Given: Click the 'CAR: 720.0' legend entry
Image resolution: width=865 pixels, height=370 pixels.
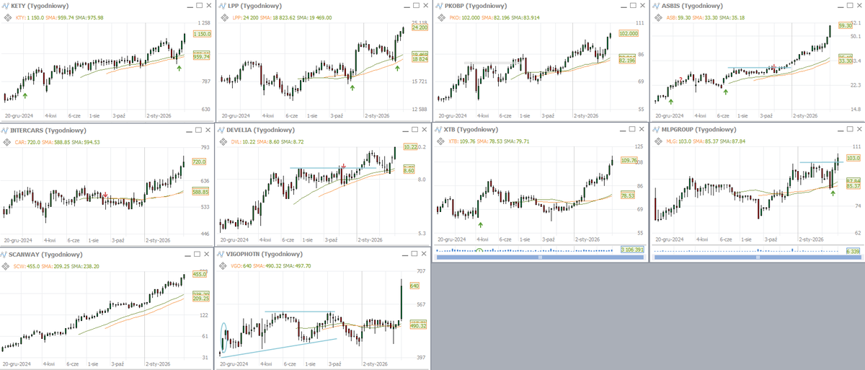Looking at the screenshot, I should coord(28,142).
